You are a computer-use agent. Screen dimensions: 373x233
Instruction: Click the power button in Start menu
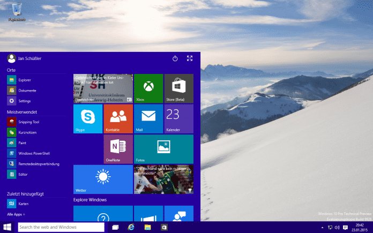[175, 58]
